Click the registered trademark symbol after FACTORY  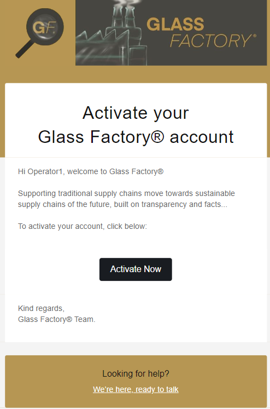[254, 36]
